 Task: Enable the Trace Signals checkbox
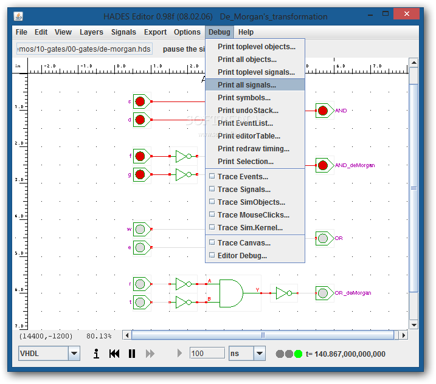[x=212, y=189]
